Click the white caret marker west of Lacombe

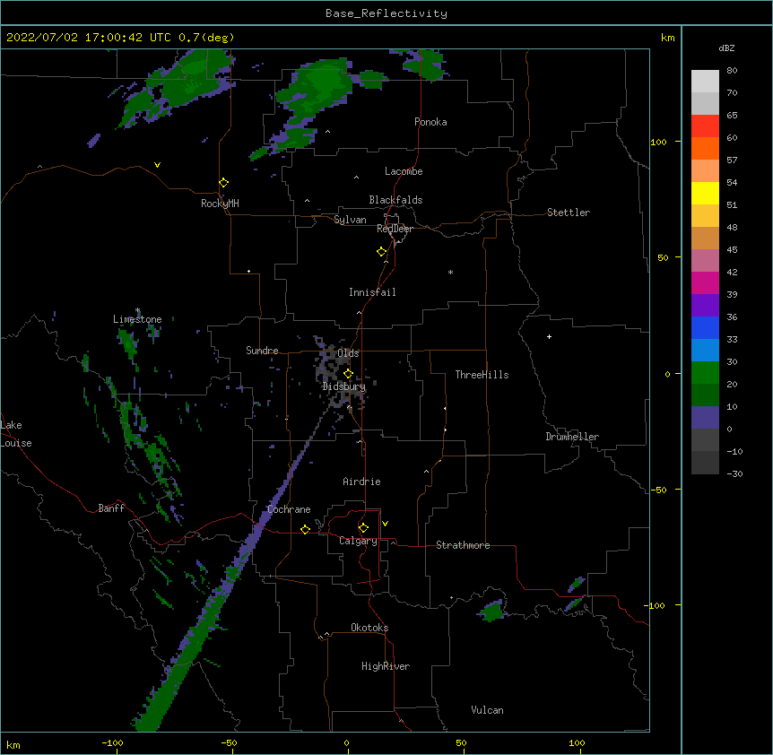pos(356,177)
